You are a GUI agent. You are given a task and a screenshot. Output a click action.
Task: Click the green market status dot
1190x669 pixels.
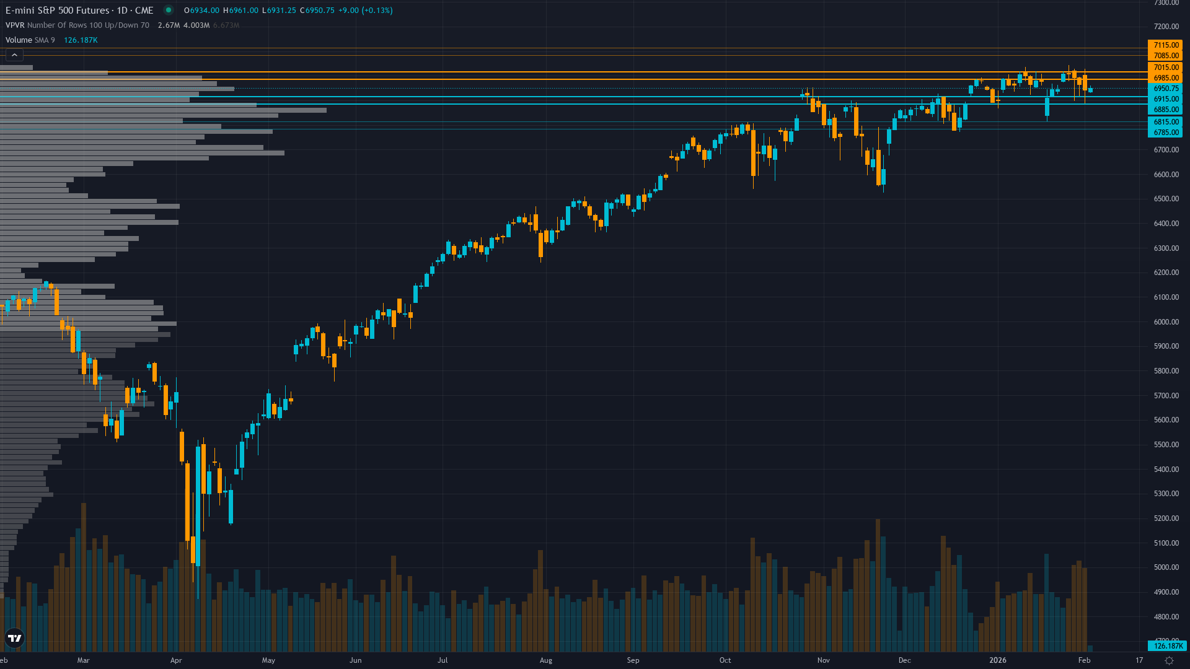[x=167, y=10]
